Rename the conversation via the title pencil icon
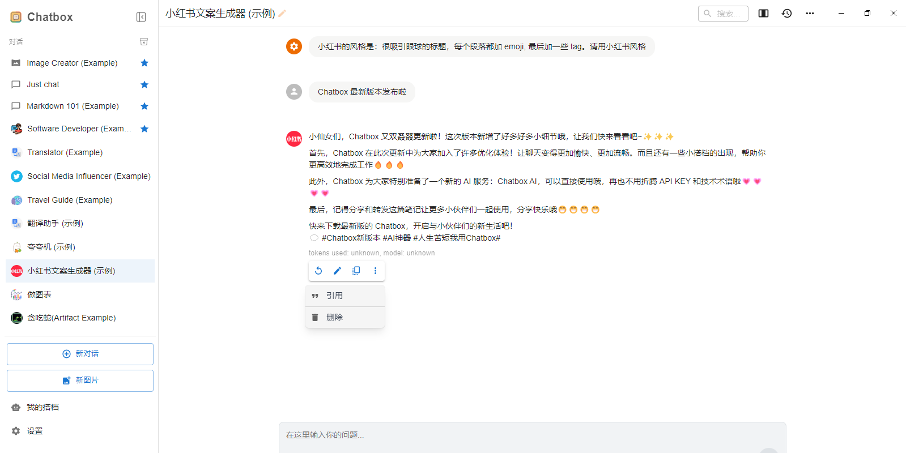This screenshot has height=453, width=906. (x=282, y=13)
